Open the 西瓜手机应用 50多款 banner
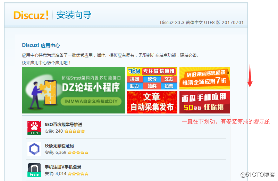Image resolution: width=278 pixels, height=181 pixels. (205, 102)
